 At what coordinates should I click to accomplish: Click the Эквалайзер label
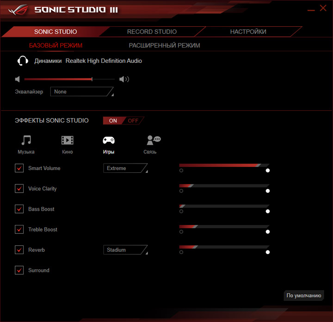pyautogui.click(x=29, y=91)
